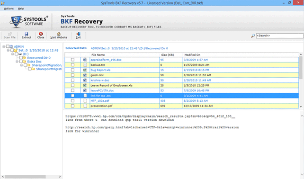Toggle the Recovered Dir 0 folder checkbox

coord(21,58)
